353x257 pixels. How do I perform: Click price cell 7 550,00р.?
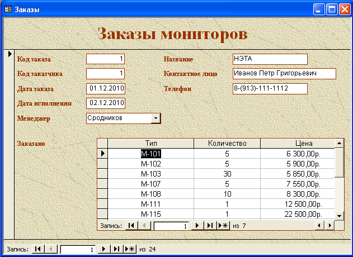(298, 184)
